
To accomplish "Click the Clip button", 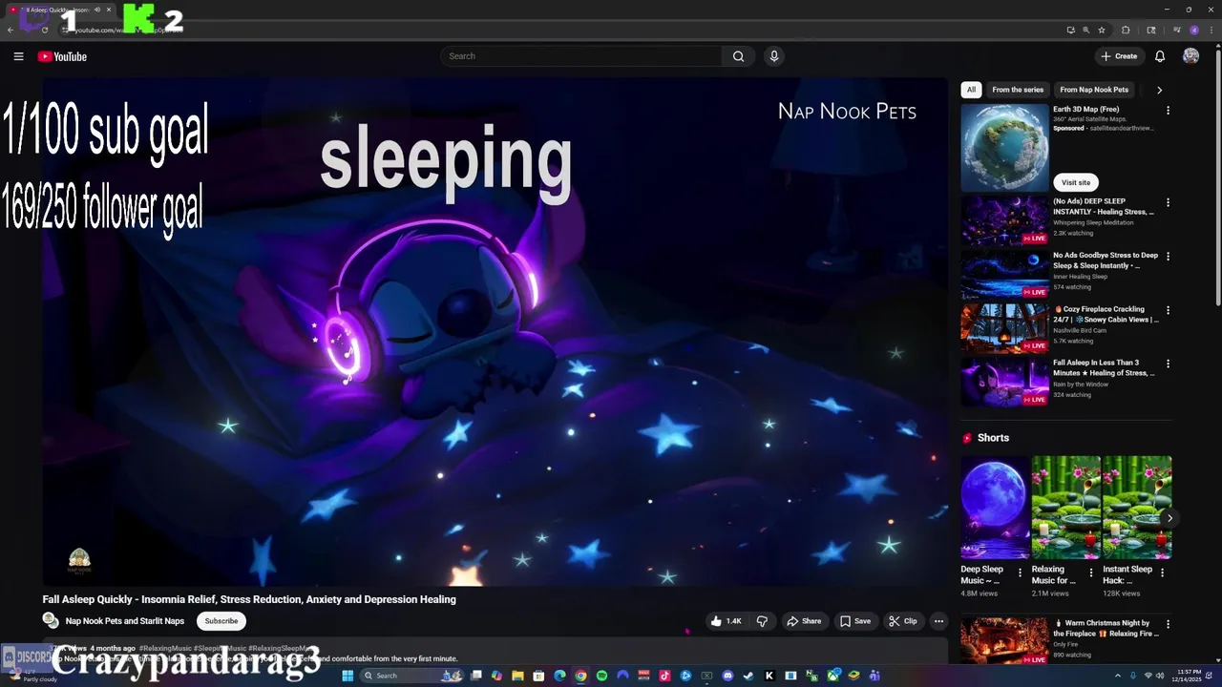I will (903, 621).
